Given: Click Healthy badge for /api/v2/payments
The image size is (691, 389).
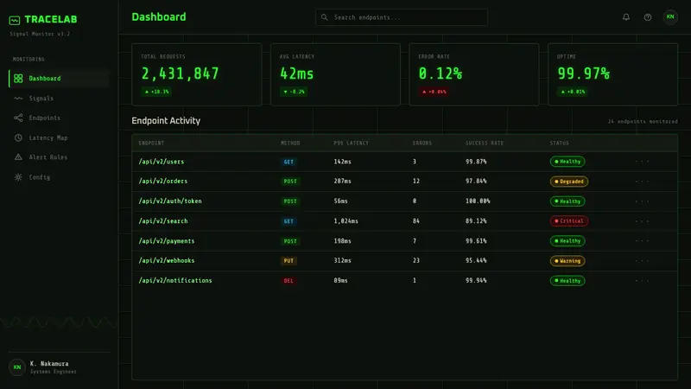Looking at the screenshot, I should 567,241.
